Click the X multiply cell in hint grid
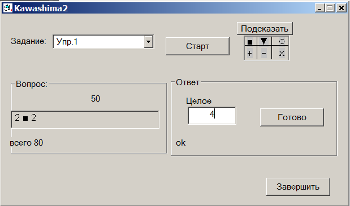The image size is (350, 206). 280,53
